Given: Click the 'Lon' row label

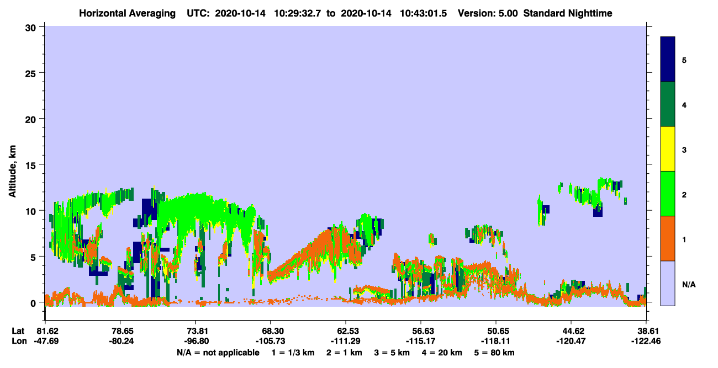Looking at the screenshot, I should click(x=18, y=342).
